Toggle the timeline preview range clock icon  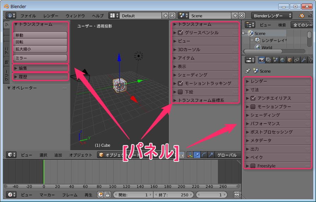[101, 195]
